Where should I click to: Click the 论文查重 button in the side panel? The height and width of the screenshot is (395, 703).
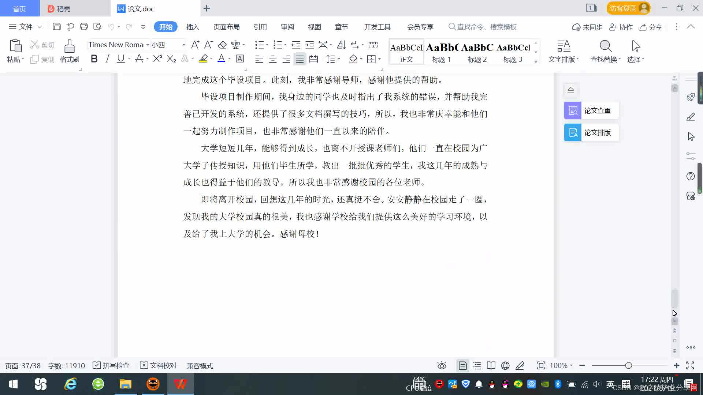coord(591,110)
